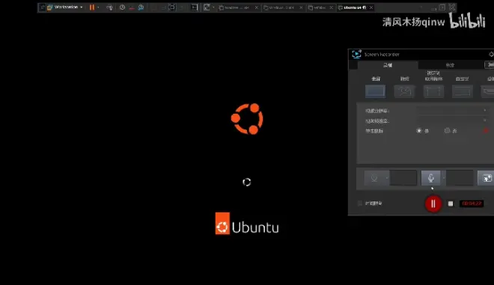The image size is (494, 285).
Task: Enable the time limit checkbox
Action: [360, 203]
